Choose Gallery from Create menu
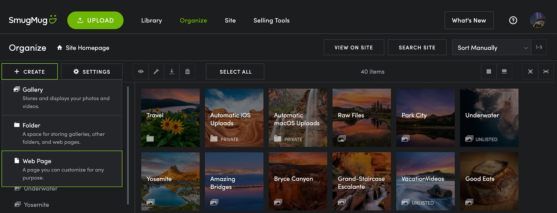 (62, 97)
